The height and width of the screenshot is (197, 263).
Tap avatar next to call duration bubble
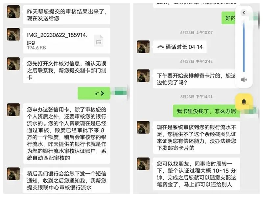click(x=143, y=47)
